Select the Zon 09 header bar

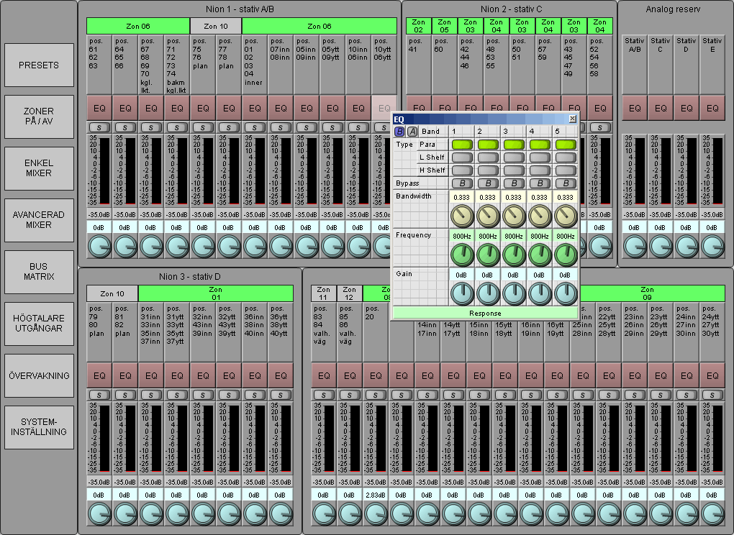pyautogui.click(x=647, y=293)
